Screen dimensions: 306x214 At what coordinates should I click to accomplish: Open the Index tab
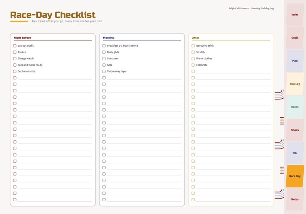295,14
